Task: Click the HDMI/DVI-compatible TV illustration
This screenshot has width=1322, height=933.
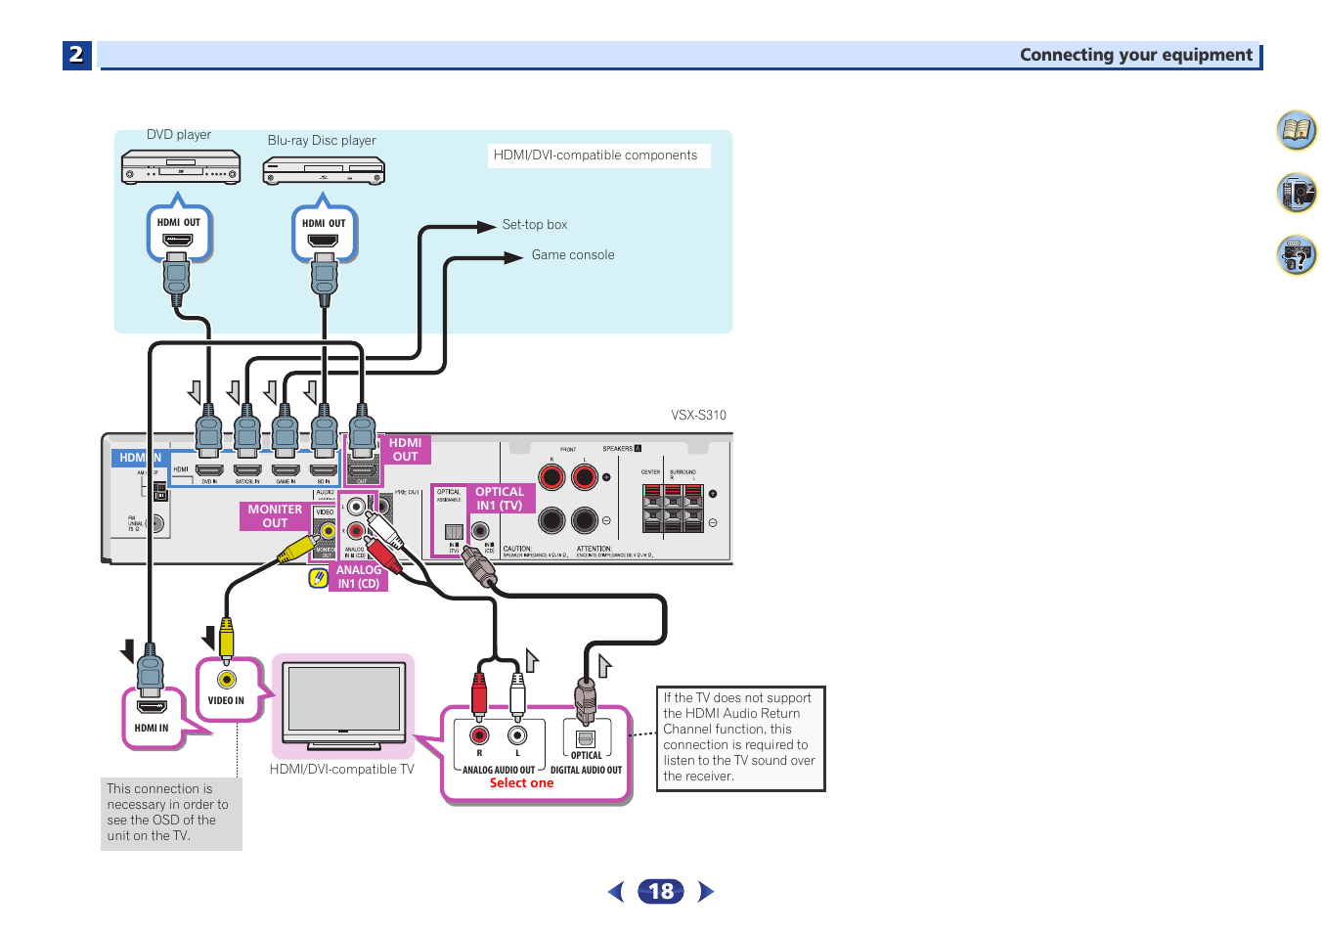Action: (343, 704)
